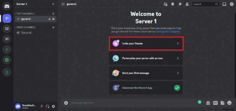Screen dimensions: 236x111
Task: Toggle the microphone mute button
Action: [42, 107]
